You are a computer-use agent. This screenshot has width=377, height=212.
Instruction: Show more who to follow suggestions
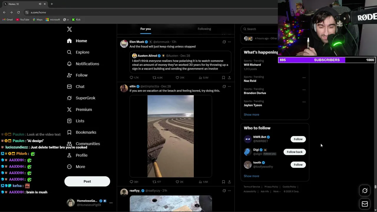pyautogui.click(x=251, y=176)
